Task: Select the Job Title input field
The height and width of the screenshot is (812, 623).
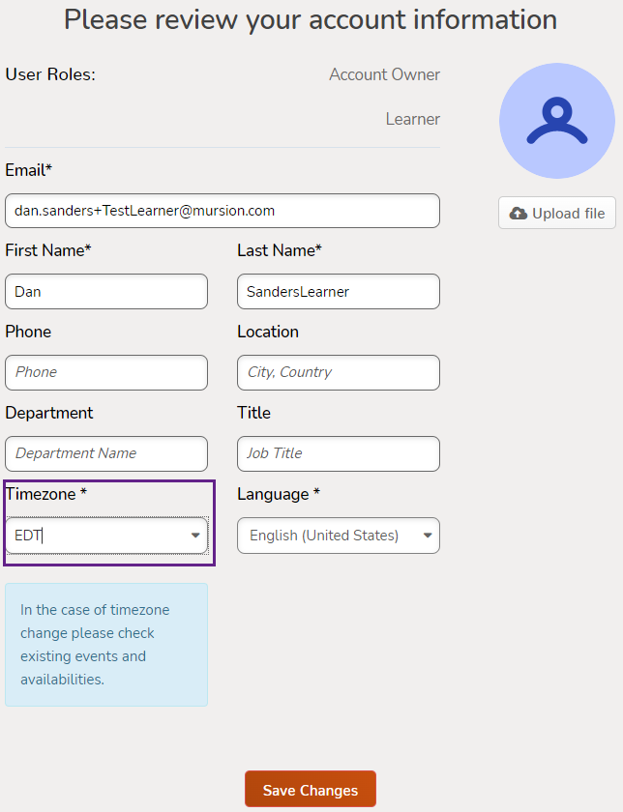Action: point(338,453)
